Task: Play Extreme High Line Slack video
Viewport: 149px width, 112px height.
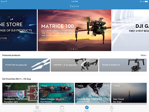Action: coord(93,93)
